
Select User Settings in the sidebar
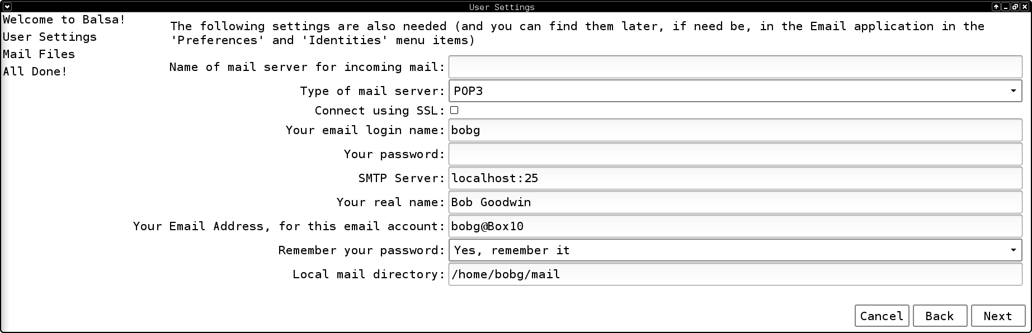point(49,37)
